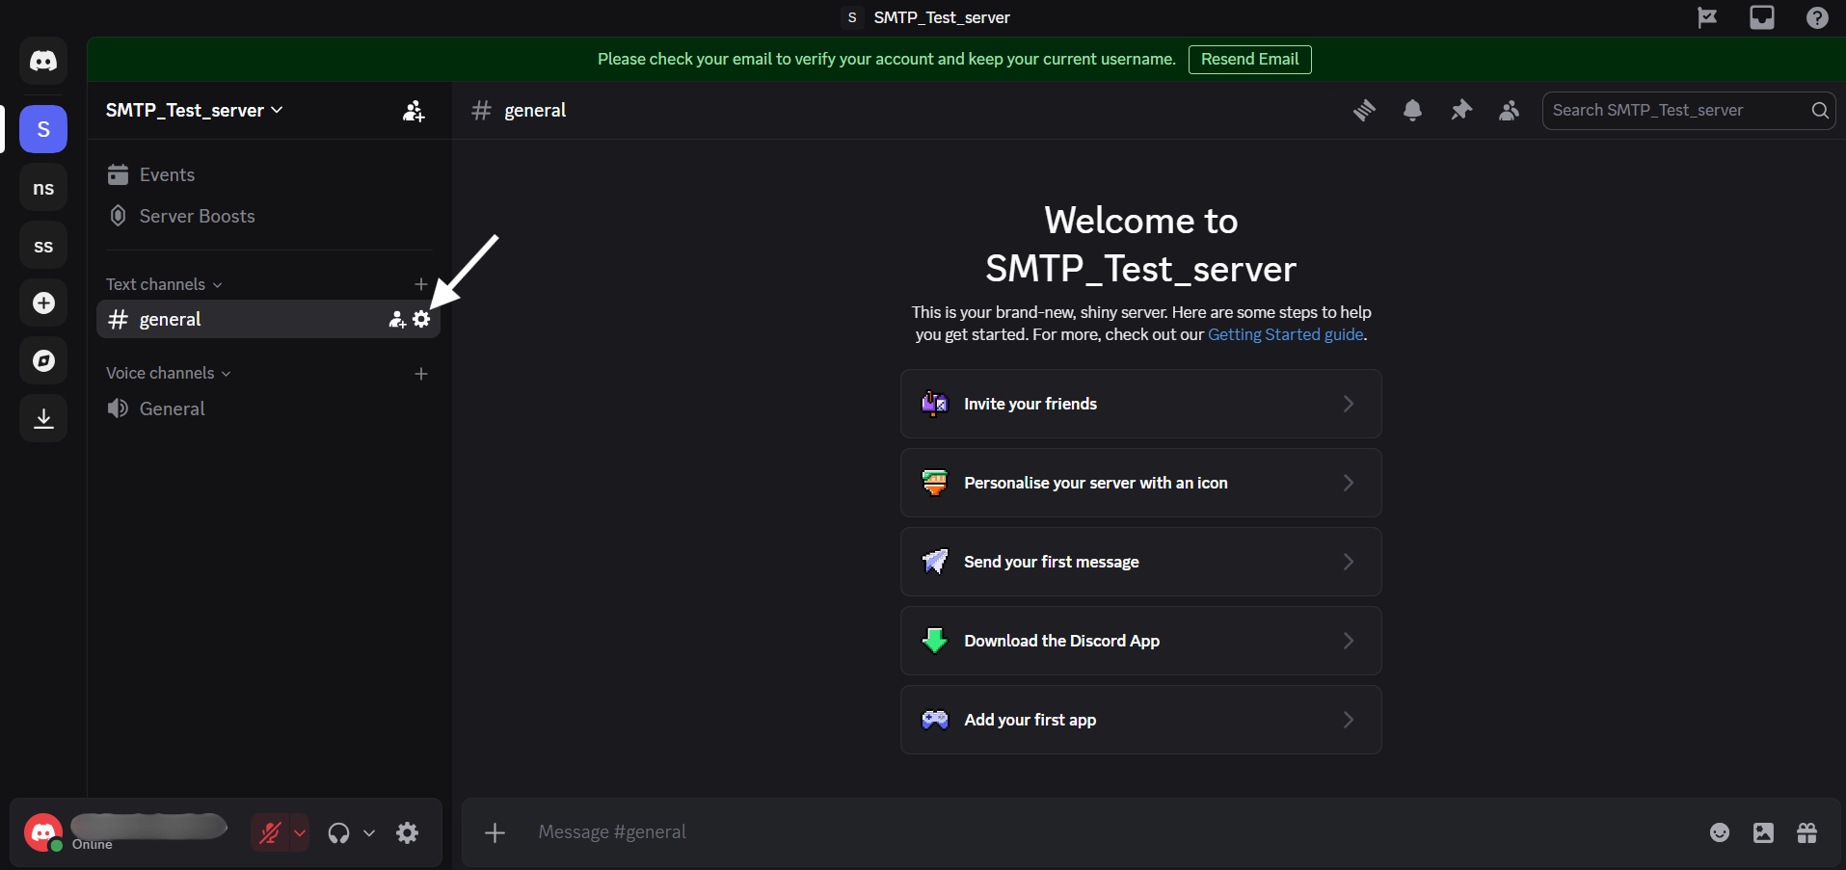Open the gift icon in message bar
Viewport: 1846px width, 870px height.
pyautogui.click(x=1807, y=831)
